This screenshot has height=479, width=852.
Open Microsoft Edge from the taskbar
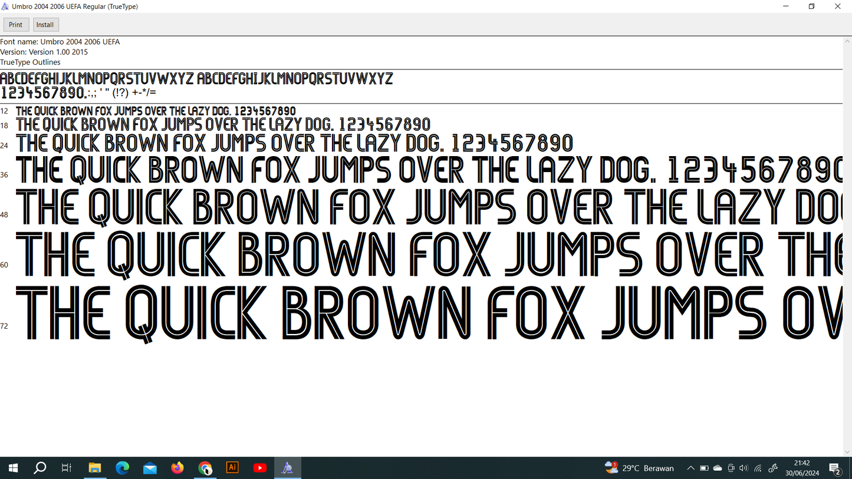click(x=122, y=468)
